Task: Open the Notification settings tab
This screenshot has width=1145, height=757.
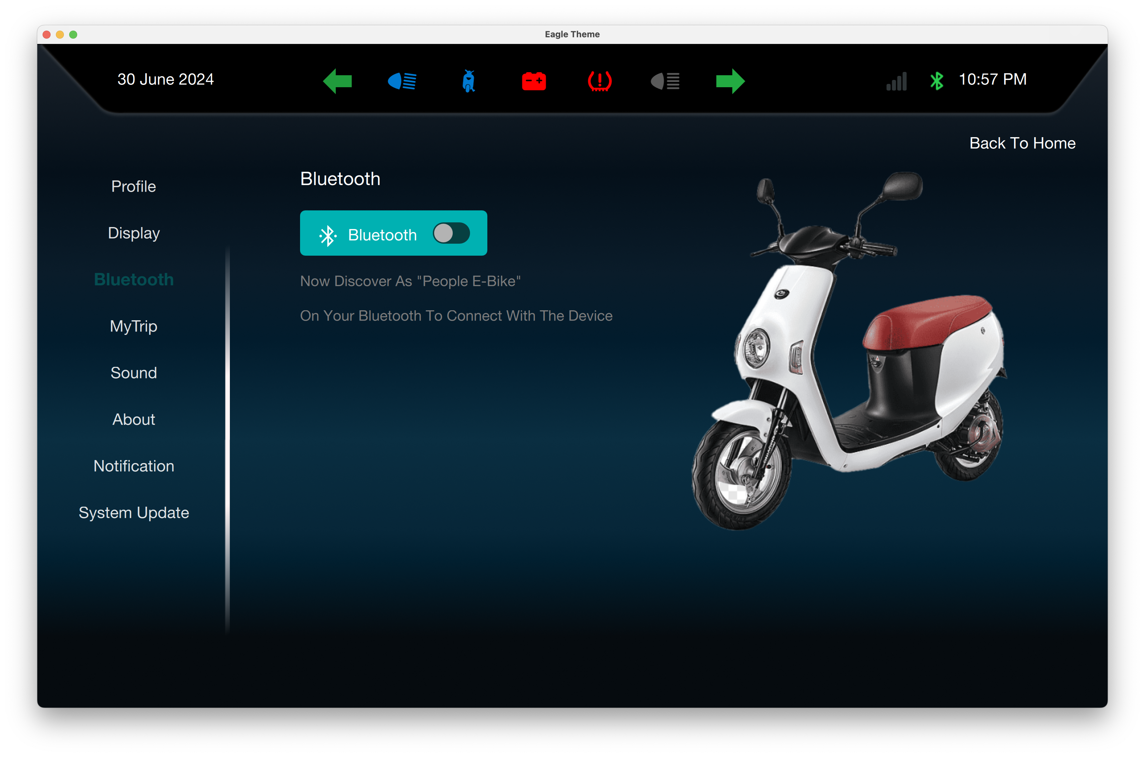Action: click(x=134, y=466)
